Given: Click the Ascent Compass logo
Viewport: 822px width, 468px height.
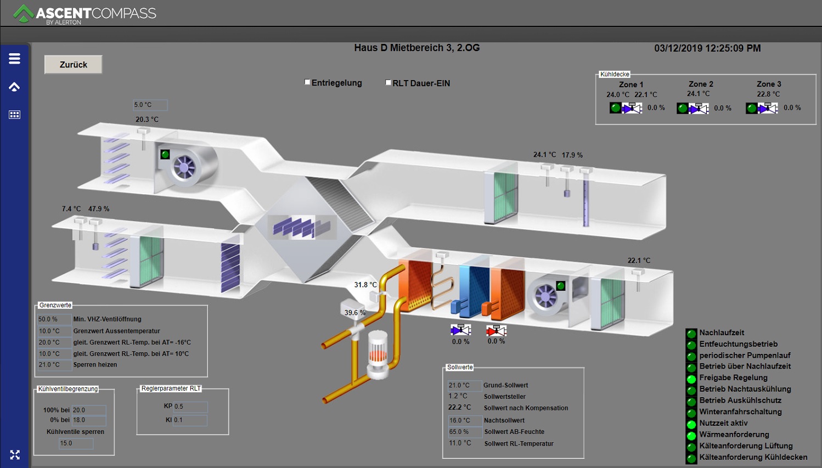Looking at the screenshot, I should point(85,14).
